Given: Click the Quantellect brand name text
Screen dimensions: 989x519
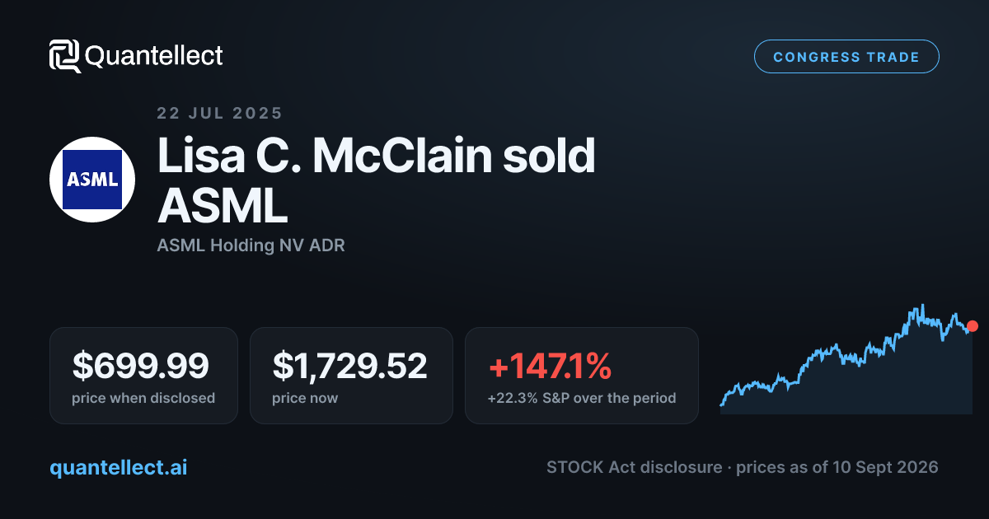Looking at the screenshot, I should point(154,56).
